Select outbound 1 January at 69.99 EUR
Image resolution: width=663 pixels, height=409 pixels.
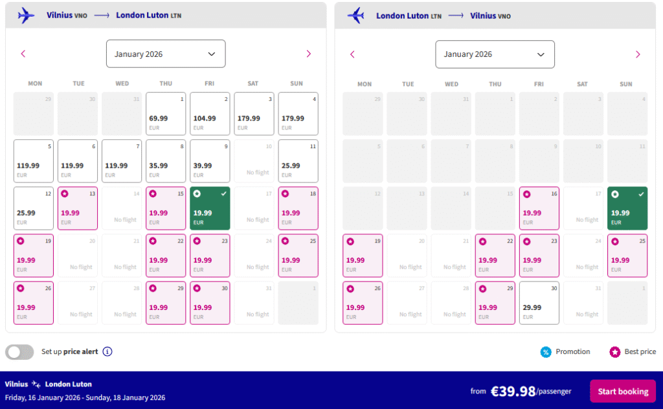pyautogui.click(x=166, y=114)
